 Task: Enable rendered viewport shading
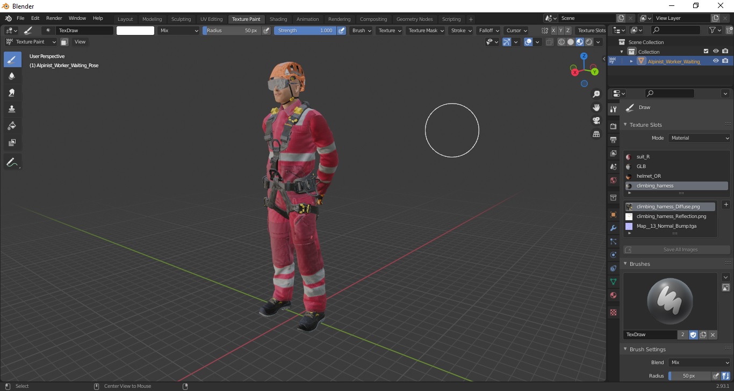pos(589,42)
